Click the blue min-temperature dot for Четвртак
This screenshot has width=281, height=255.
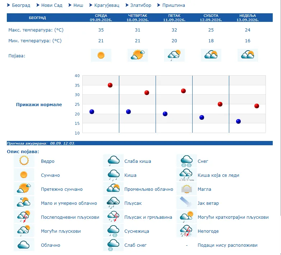pos(129,112)
